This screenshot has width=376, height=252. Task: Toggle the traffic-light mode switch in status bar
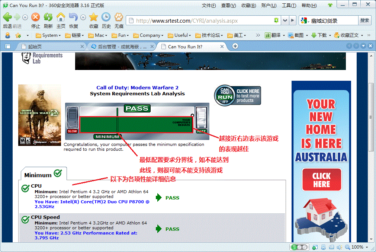click(x=299, y=247)
